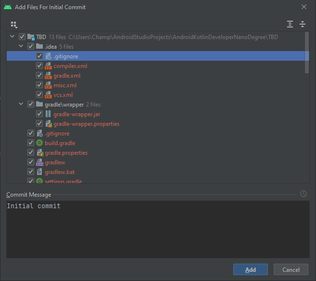Uncheck the gradle-wrapper.properties checkbox
The image size is (316, 281).
(39, 124)
